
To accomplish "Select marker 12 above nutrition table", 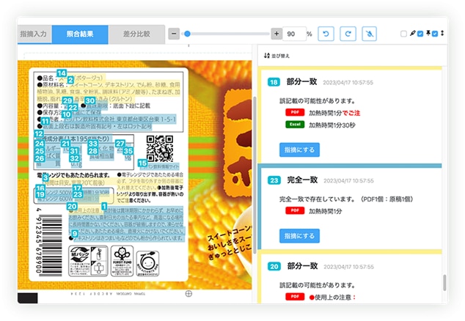I will 39,133.
